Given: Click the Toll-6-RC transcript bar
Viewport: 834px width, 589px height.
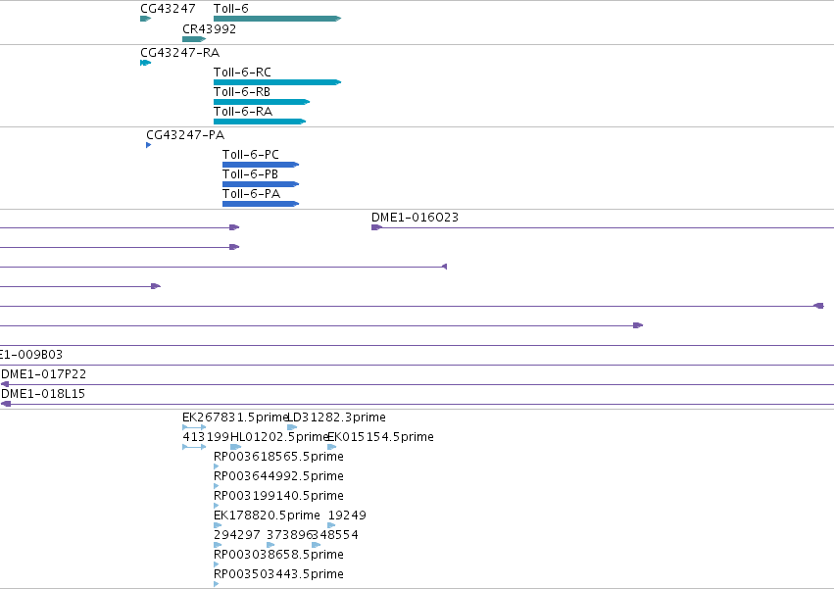Looking at the screenshot, I should click(277, 82).
